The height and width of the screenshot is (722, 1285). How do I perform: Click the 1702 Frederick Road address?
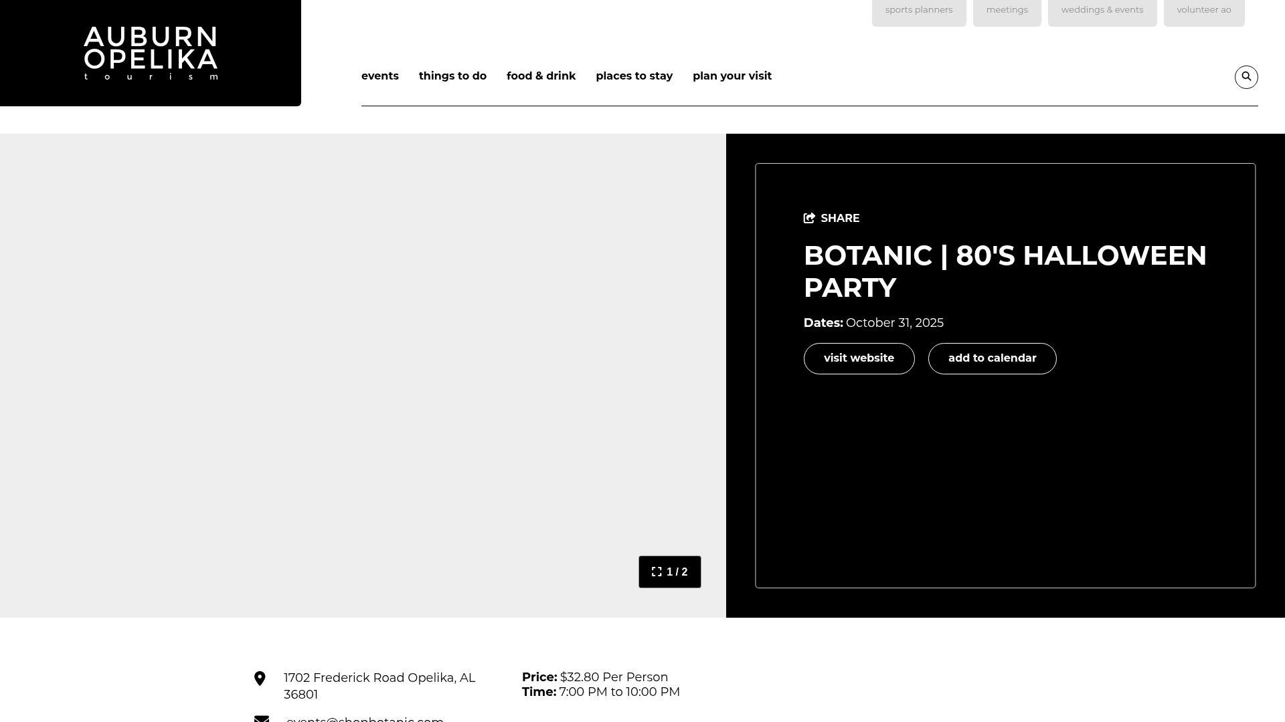(x=379, y=686)
